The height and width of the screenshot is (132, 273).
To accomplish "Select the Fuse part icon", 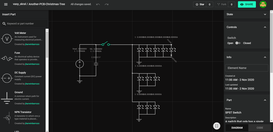I will tap(7, 58).
